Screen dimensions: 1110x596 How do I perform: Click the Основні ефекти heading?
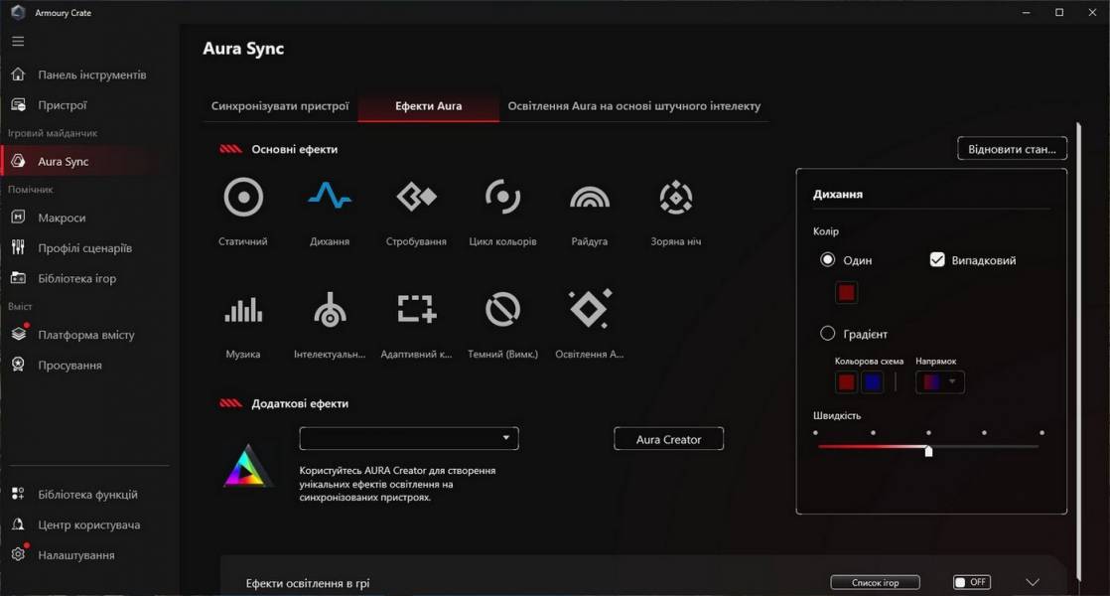(x=295, y=149)
